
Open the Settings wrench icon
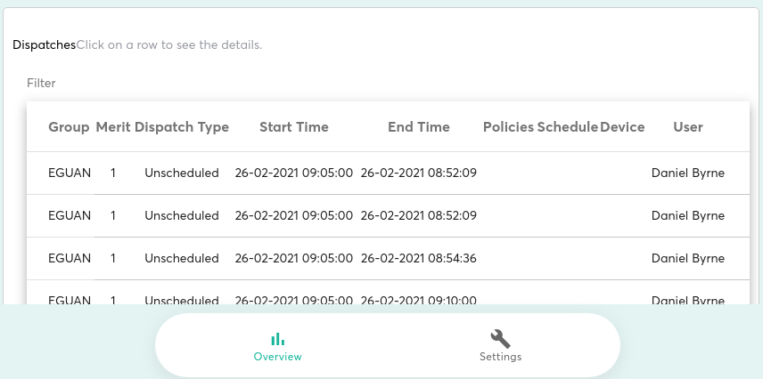pos(500,339)
